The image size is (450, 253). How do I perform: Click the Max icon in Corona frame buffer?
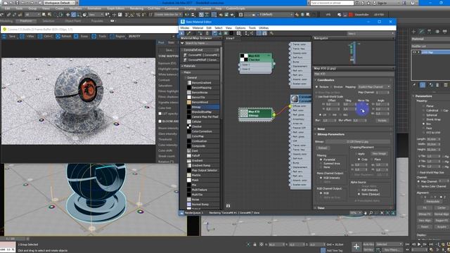tap(22, 37)
